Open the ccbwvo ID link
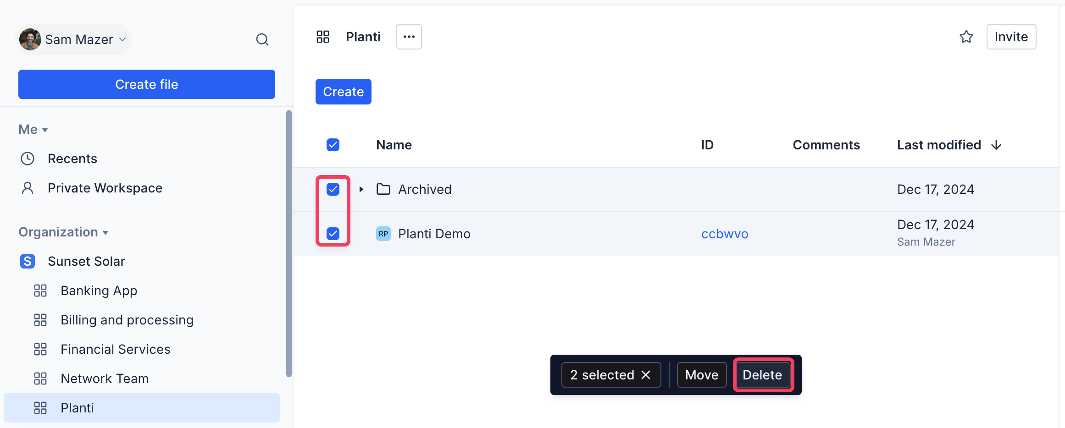Image resolution: width=1065 pixels, height=428 pixels. 724,234
